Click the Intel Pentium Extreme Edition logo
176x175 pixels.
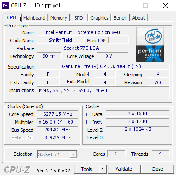[x=150, y=44]
